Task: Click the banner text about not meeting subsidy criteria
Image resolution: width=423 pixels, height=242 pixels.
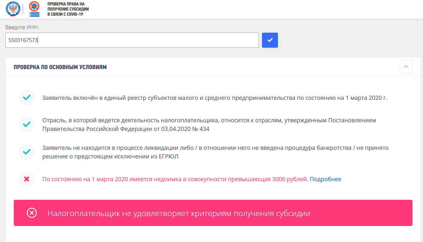Action: (179, 213)
